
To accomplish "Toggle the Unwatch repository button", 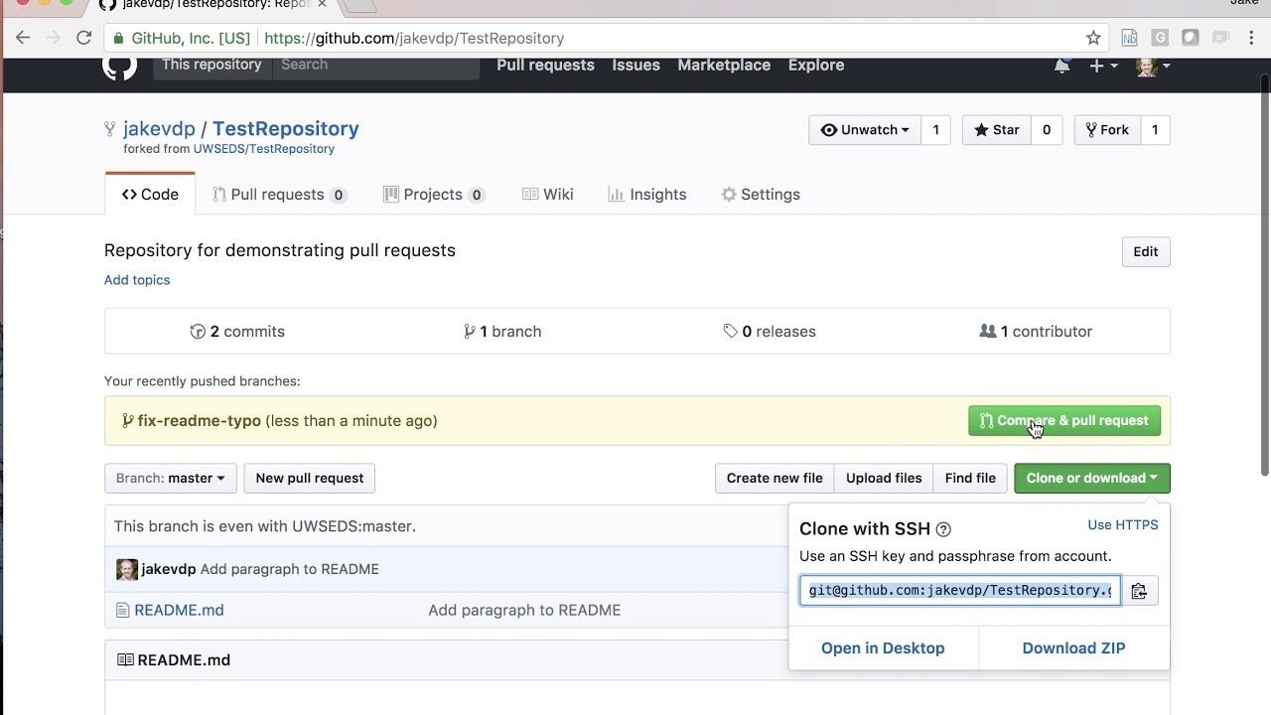I will click(x=865, y=130).
